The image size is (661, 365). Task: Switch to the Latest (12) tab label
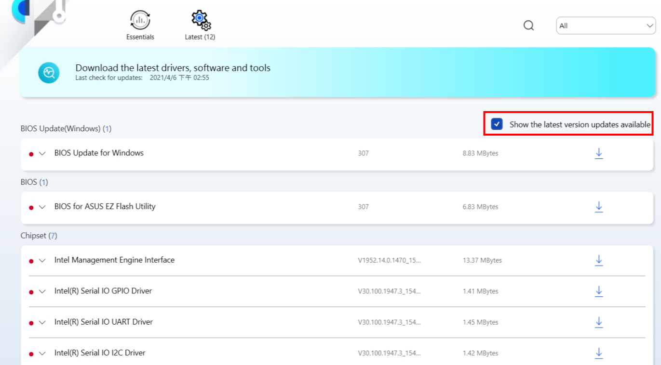pyautogui.click(x=200, y=37)
